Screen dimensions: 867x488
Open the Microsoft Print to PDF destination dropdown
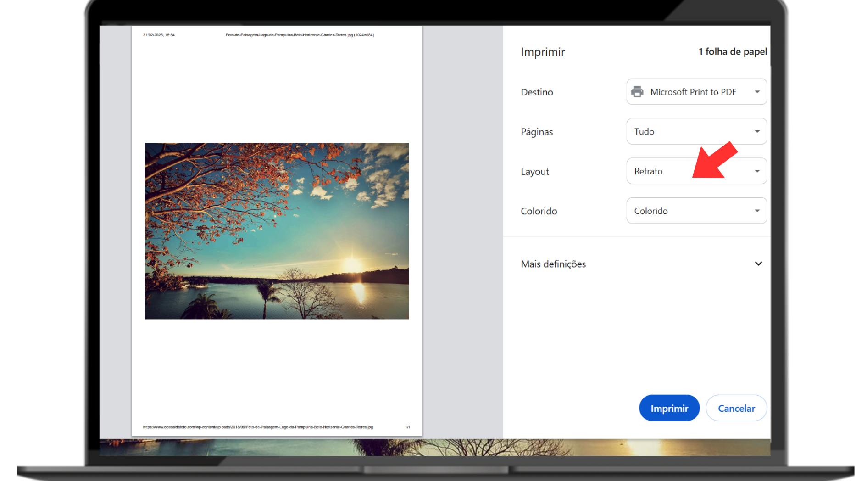tap(693, 92)
